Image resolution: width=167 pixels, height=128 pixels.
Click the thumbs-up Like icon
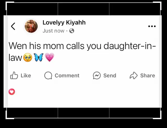coord(14,75)
